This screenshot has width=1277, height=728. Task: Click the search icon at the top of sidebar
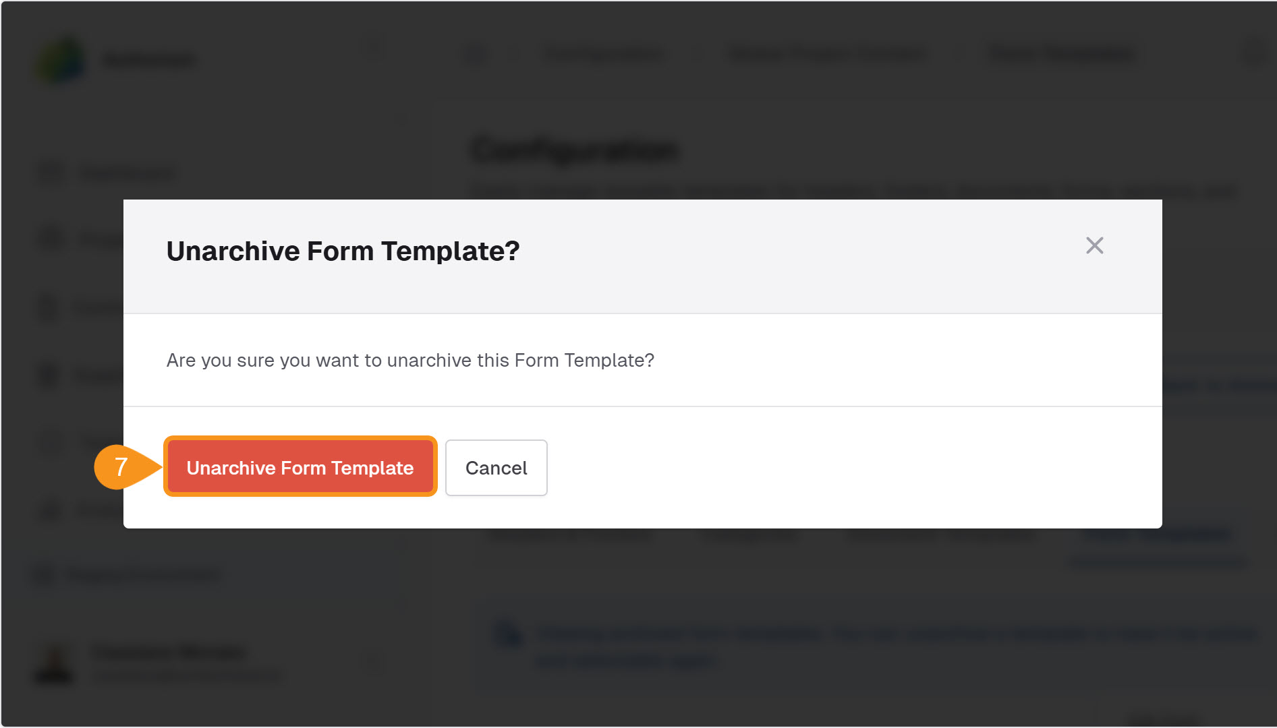(x=373, y=48)
